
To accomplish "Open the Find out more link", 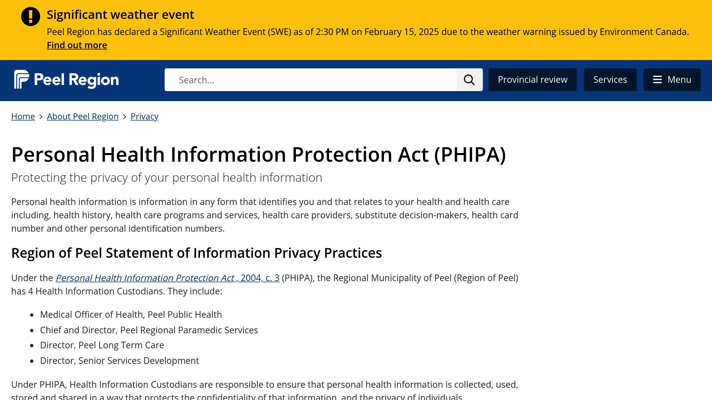I will click(77, 45).
